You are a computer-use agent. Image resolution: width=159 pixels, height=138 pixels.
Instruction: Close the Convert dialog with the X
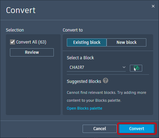[x=153, y=6]
